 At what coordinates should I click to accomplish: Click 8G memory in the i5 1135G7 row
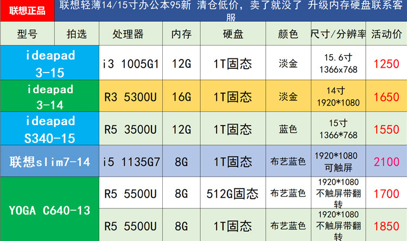(181, 161)
